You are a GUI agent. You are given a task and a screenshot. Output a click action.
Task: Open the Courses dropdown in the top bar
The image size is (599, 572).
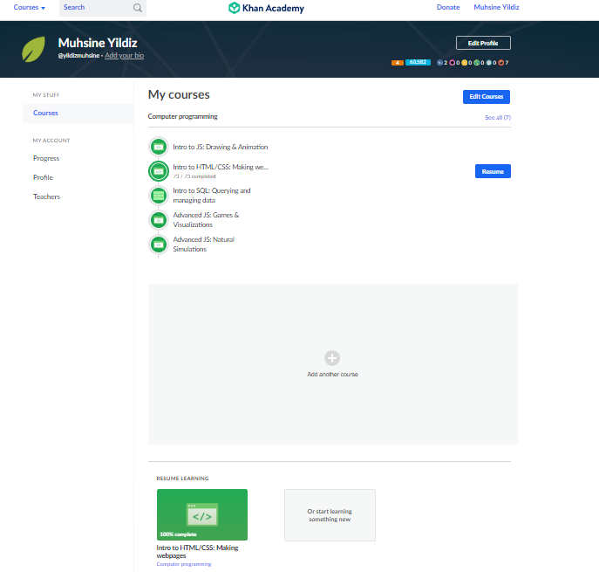[x=29, y=7]
